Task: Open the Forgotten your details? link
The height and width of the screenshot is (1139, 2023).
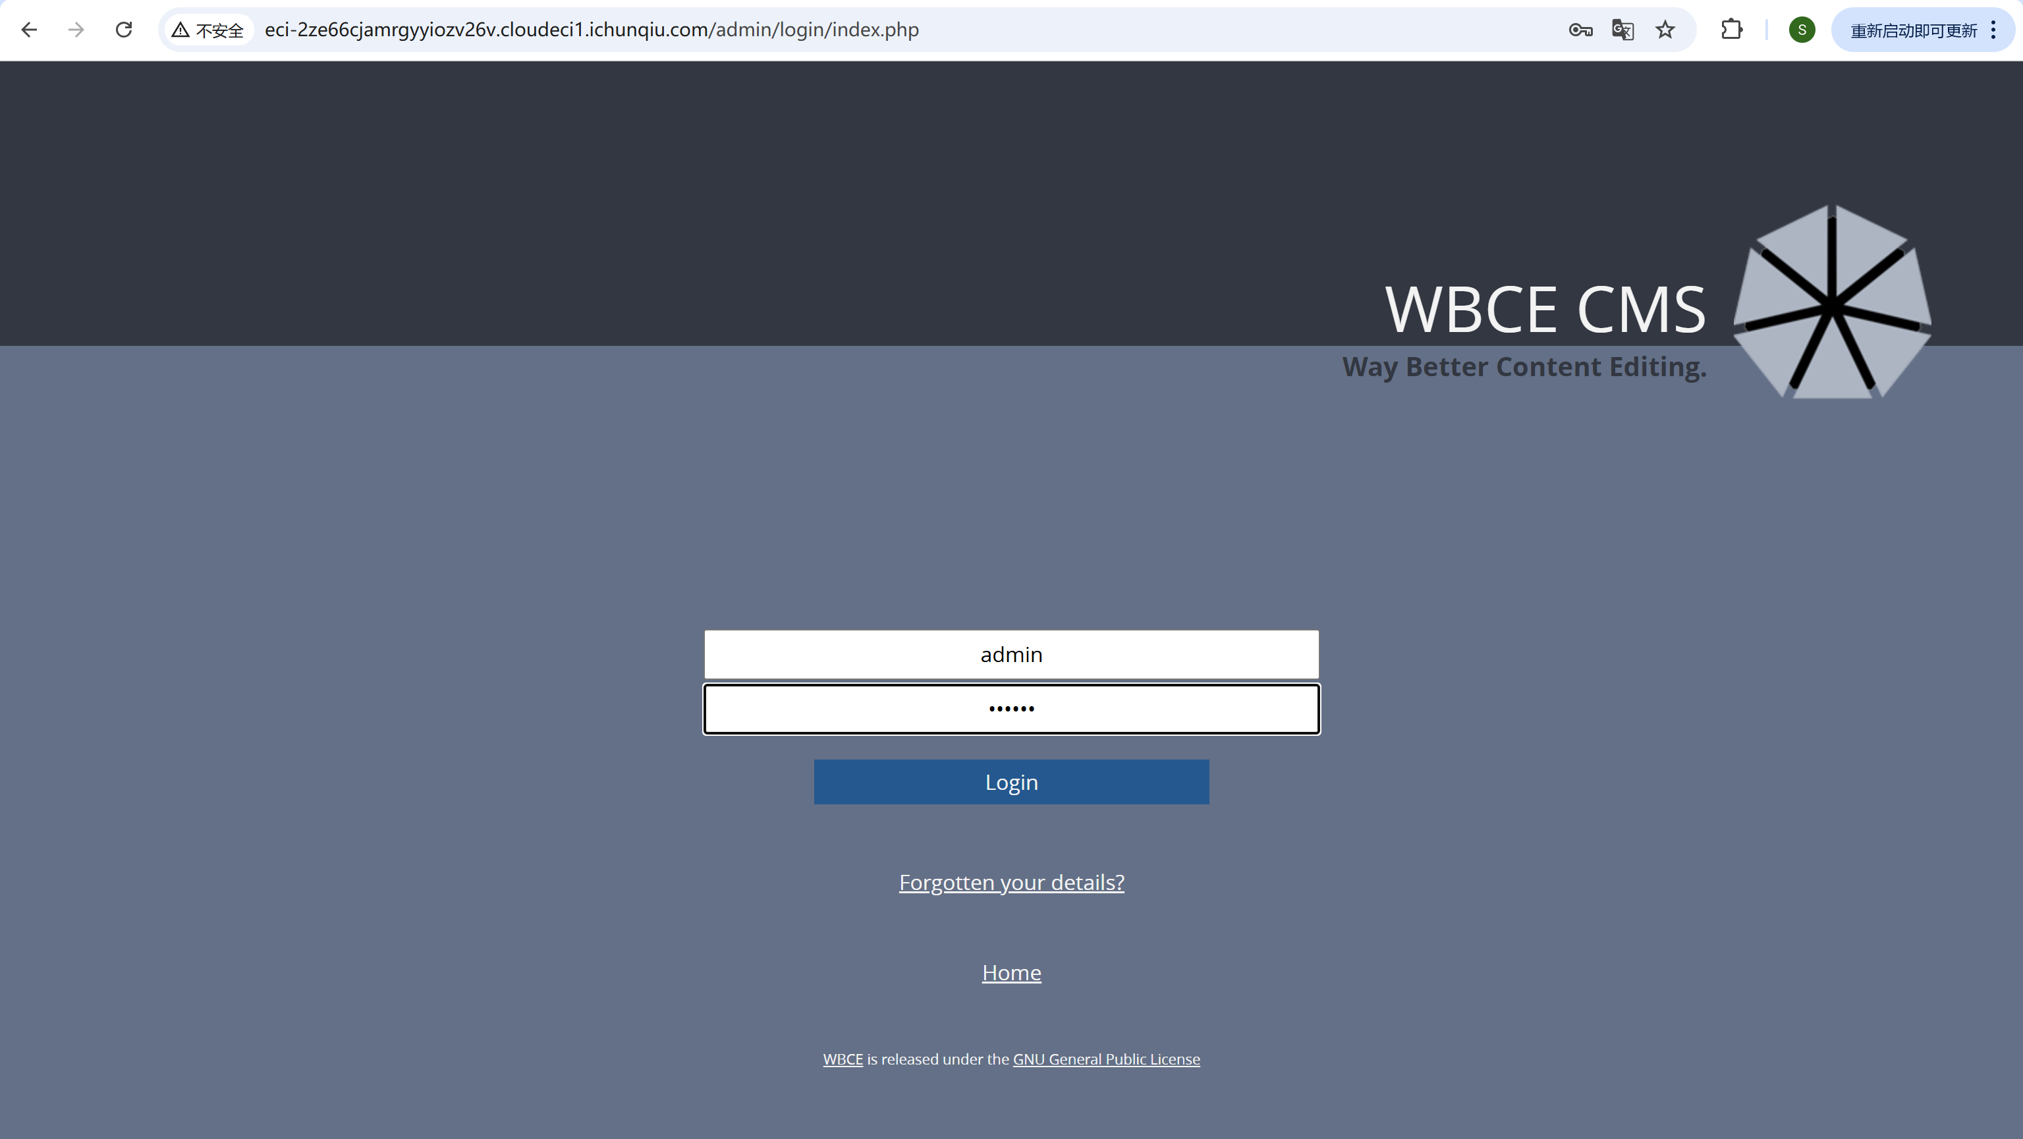Action: [x=1012, y=883]
